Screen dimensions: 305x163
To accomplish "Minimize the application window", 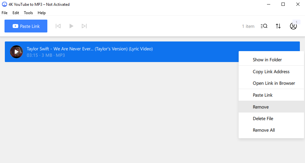I will pyautogui.click(x=269, y=4).
